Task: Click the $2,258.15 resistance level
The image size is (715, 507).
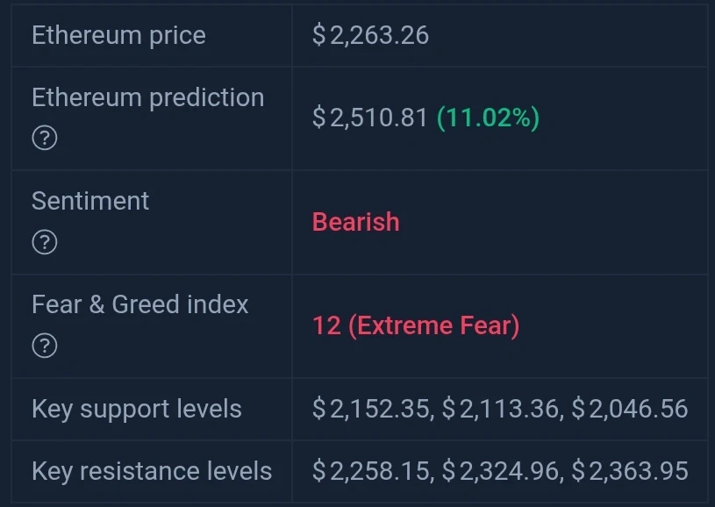Action: click(x=371, y=471)
